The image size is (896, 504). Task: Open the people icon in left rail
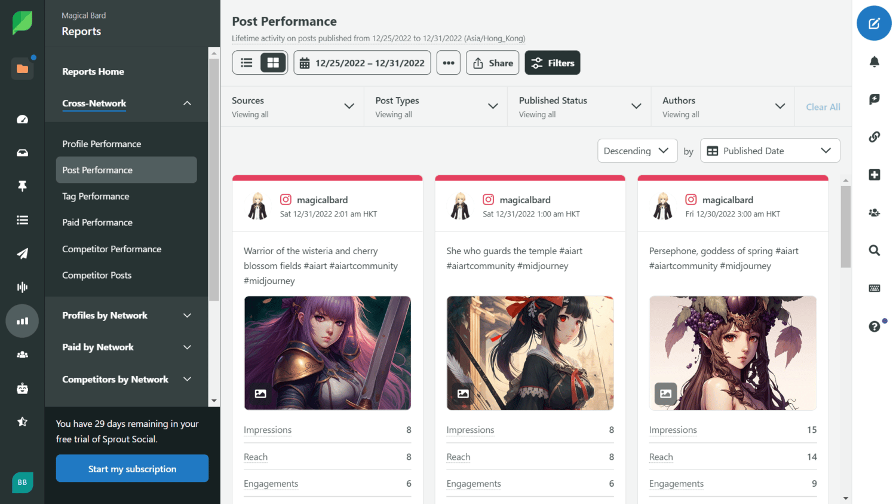point(22,355)
